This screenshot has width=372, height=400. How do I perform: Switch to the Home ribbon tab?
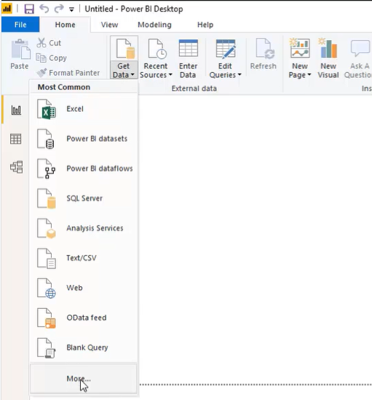[65, 25]
